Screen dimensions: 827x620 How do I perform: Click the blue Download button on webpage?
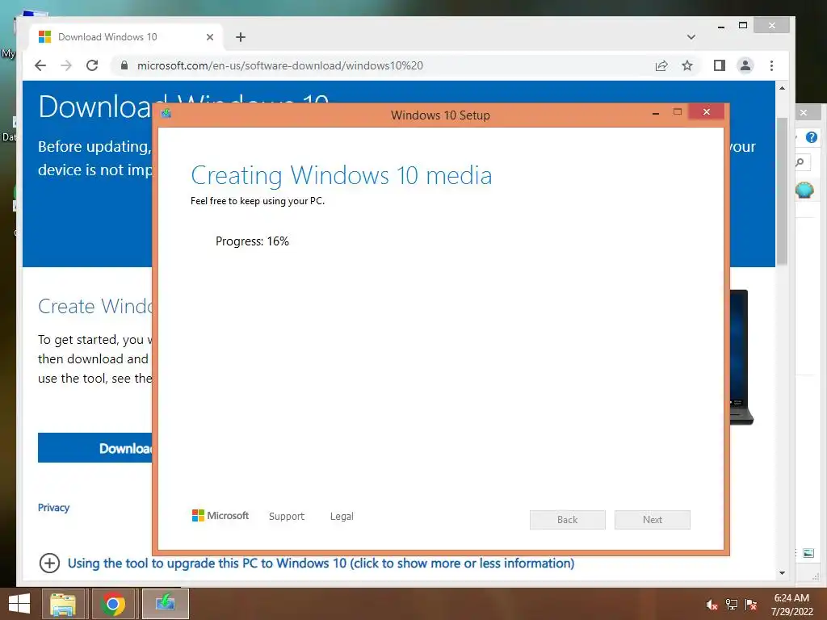(95, 447)
